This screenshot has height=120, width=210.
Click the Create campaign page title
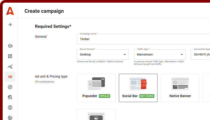tap(44, 11)
